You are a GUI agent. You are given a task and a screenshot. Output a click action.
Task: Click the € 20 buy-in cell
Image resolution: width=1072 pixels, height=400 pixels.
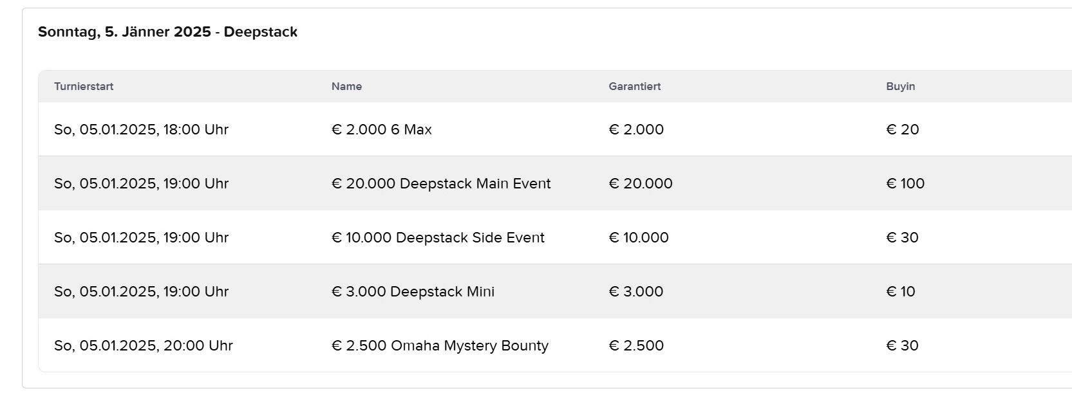click(903, 129)
